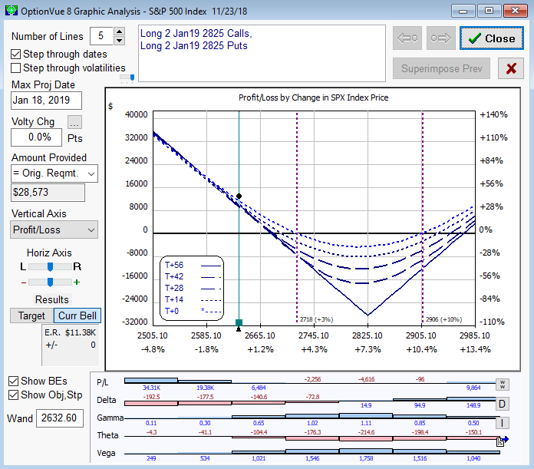This screenshot has width=534, height=469.
Task: Click the right arrow next-step icon
Action: (x=440, y=38)
